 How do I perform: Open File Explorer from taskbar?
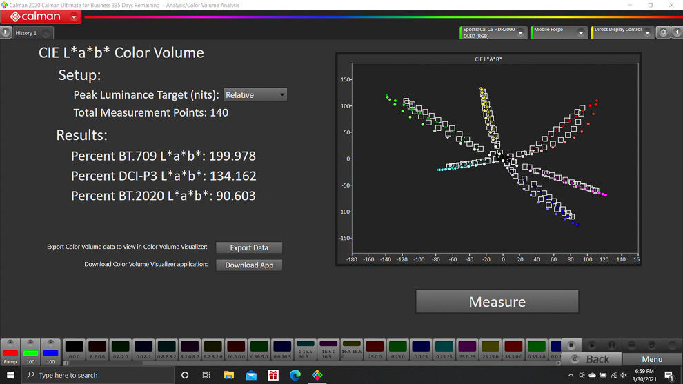[x=228, y=375]
